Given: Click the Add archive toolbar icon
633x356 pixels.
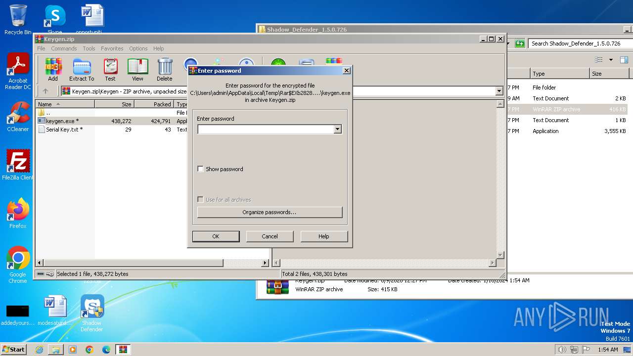Looking at the screenshot, I should [53, 69].
